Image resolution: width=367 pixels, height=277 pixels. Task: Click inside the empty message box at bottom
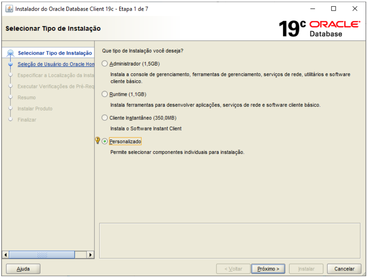[230, 240]
